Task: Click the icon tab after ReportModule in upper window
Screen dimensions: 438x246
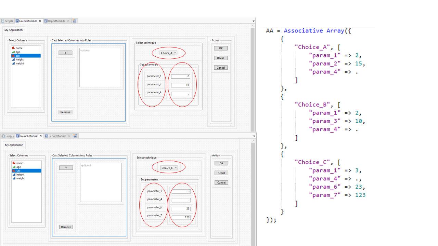Action: (75, 21)
